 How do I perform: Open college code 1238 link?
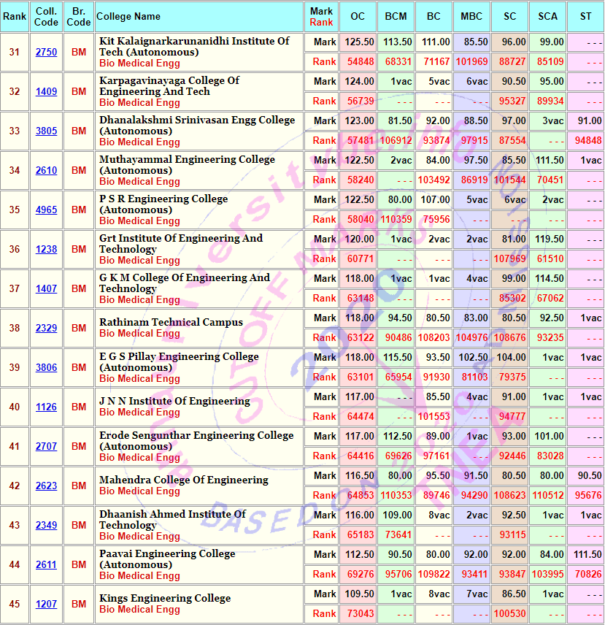point(46,250)
